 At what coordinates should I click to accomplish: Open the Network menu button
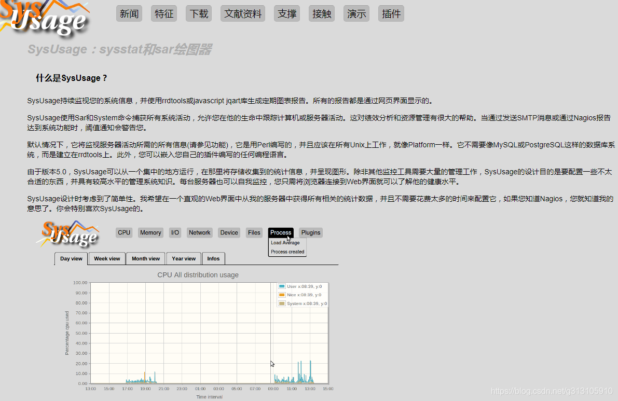point(199,233)
